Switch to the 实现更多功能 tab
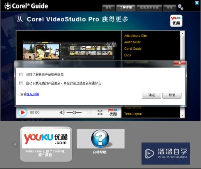This screenshot has height=169, width=201. pos(149,8)
